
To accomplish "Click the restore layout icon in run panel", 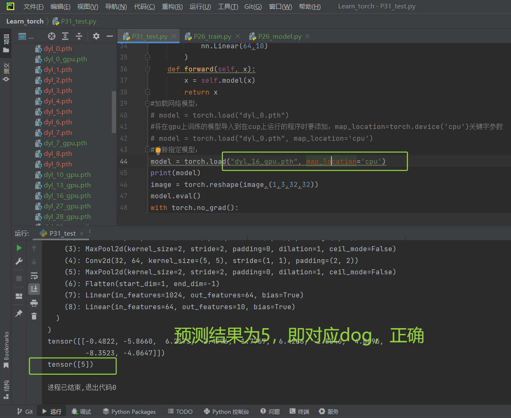I will (19, 296).
